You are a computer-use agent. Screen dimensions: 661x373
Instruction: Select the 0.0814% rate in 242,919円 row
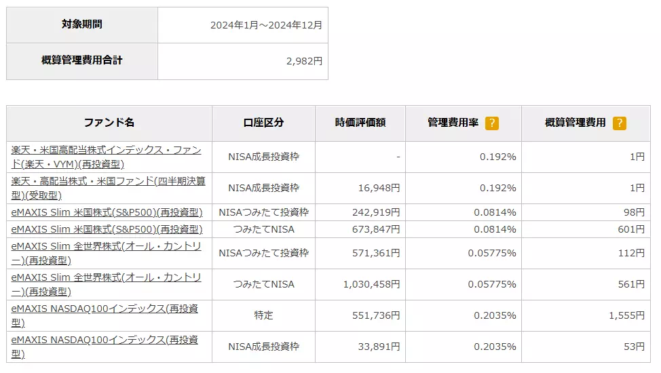(x=464, y=212)
